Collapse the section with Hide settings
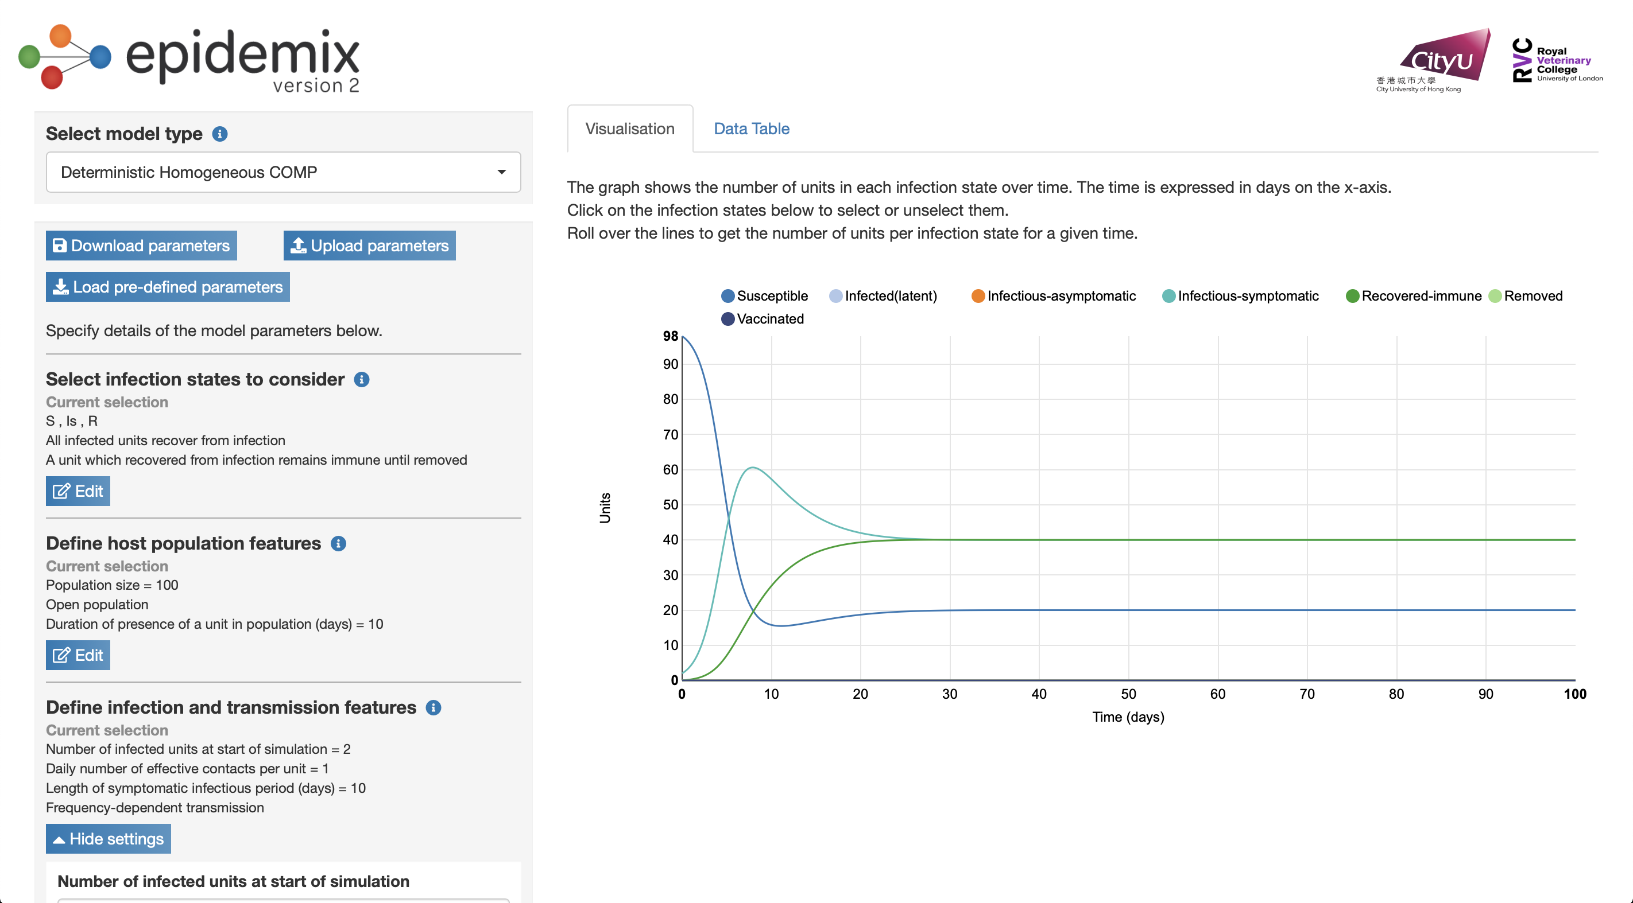Image resolution: width=1633 pixels, height=903 pixels. pyautogui.click(x=109, y=838)
